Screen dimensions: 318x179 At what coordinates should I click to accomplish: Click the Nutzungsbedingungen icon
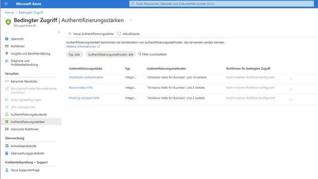[x=7, y=100]
